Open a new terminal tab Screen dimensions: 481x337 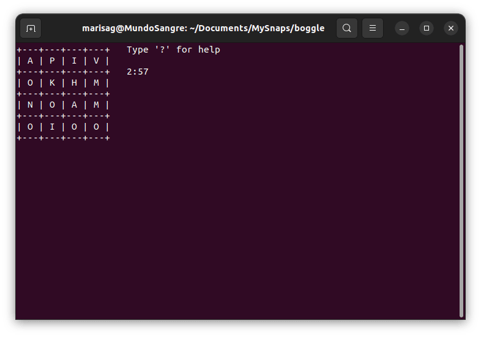tap(31, 28)
